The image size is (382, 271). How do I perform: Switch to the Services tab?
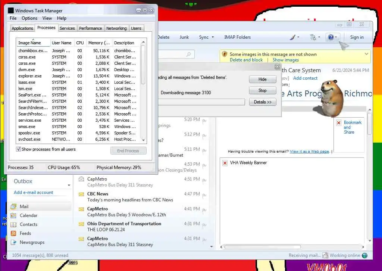67,28
